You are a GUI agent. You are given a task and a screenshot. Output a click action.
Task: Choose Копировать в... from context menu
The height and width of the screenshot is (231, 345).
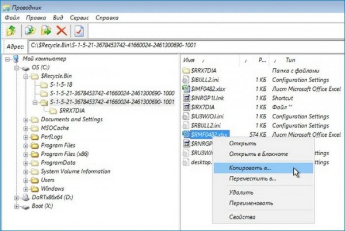263,168
